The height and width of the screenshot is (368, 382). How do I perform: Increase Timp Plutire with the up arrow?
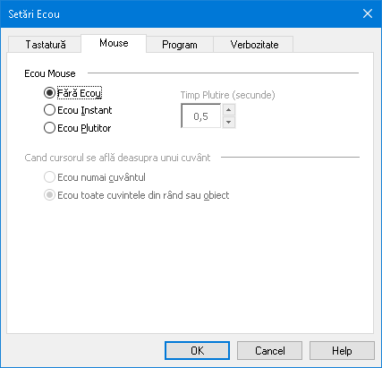[229, 110]
